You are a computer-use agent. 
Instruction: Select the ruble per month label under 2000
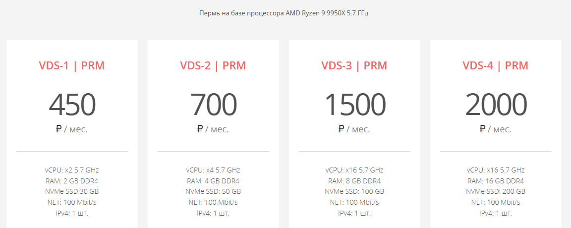496,129
